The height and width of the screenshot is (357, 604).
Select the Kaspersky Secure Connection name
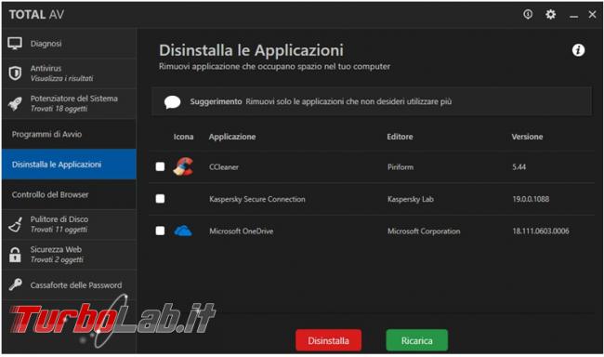256,199
